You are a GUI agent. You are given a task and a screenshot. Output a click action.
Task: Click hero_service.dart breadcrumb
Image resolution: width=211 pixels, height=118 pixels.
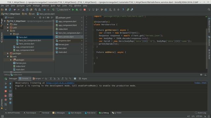point(45,14)
